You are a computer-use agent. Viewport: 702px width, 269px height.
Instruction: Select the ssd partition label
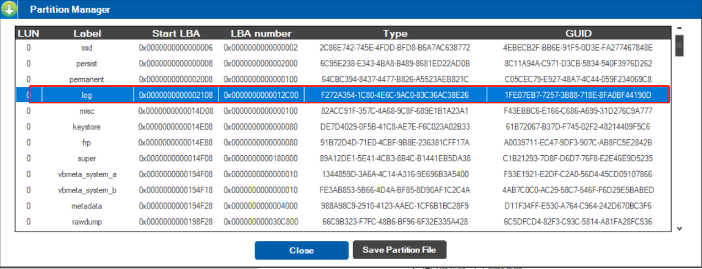(x=87, y=48)
